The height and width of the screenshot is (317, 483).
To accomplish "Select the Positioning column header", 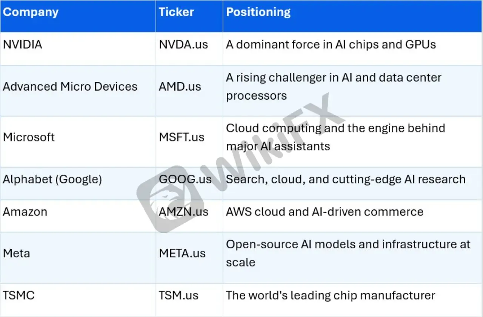I will coord(258,12).
